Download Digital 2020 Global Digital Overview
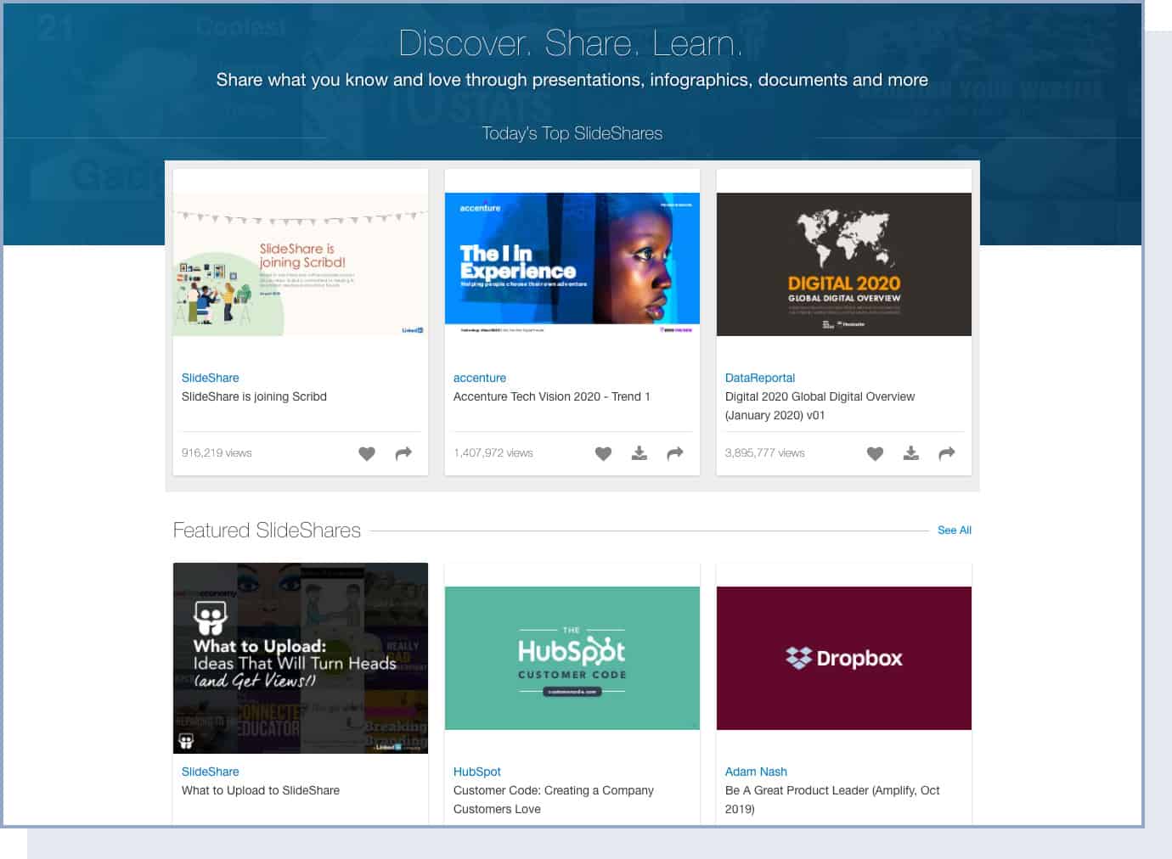This screenshot has width=1172, height=859. click(x=911, y=453)
